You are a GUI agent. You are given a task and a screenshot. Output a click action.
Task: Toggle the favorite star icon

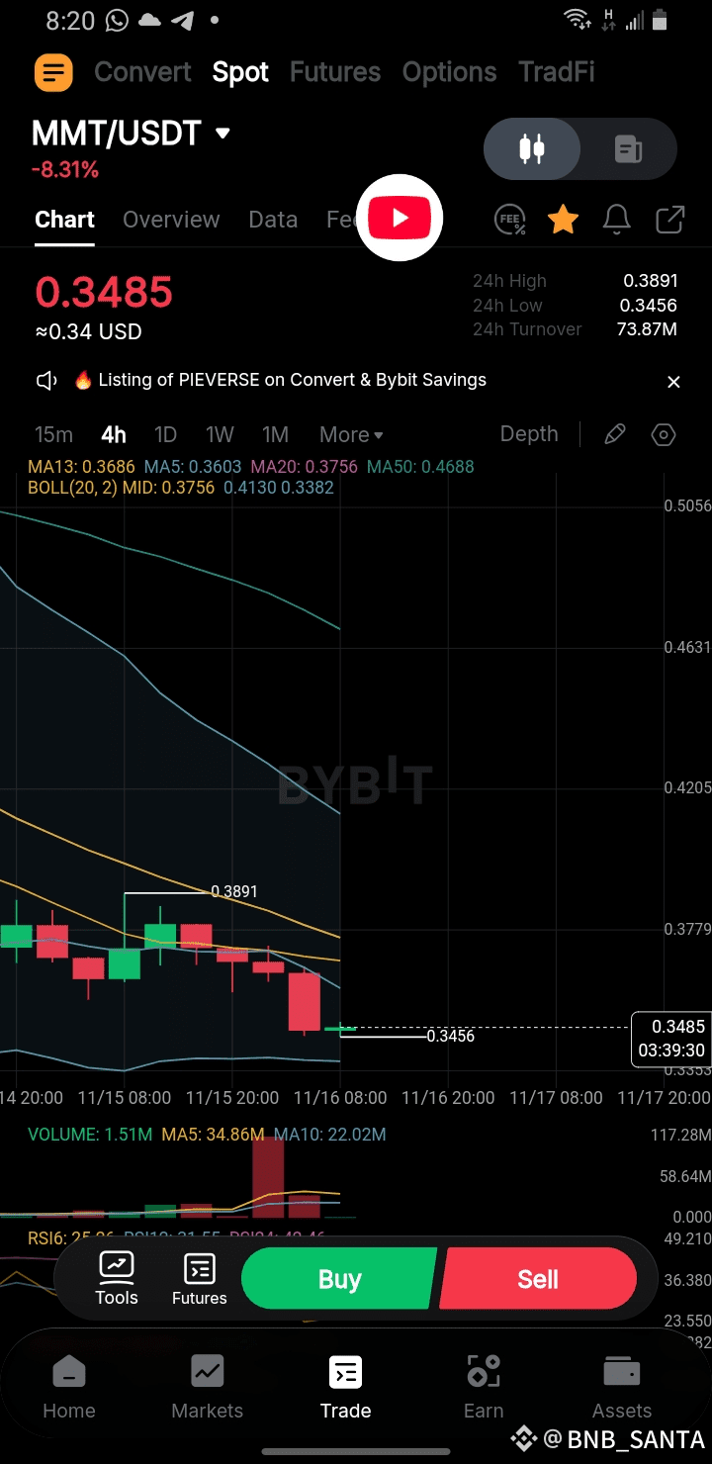coord(564,220)
